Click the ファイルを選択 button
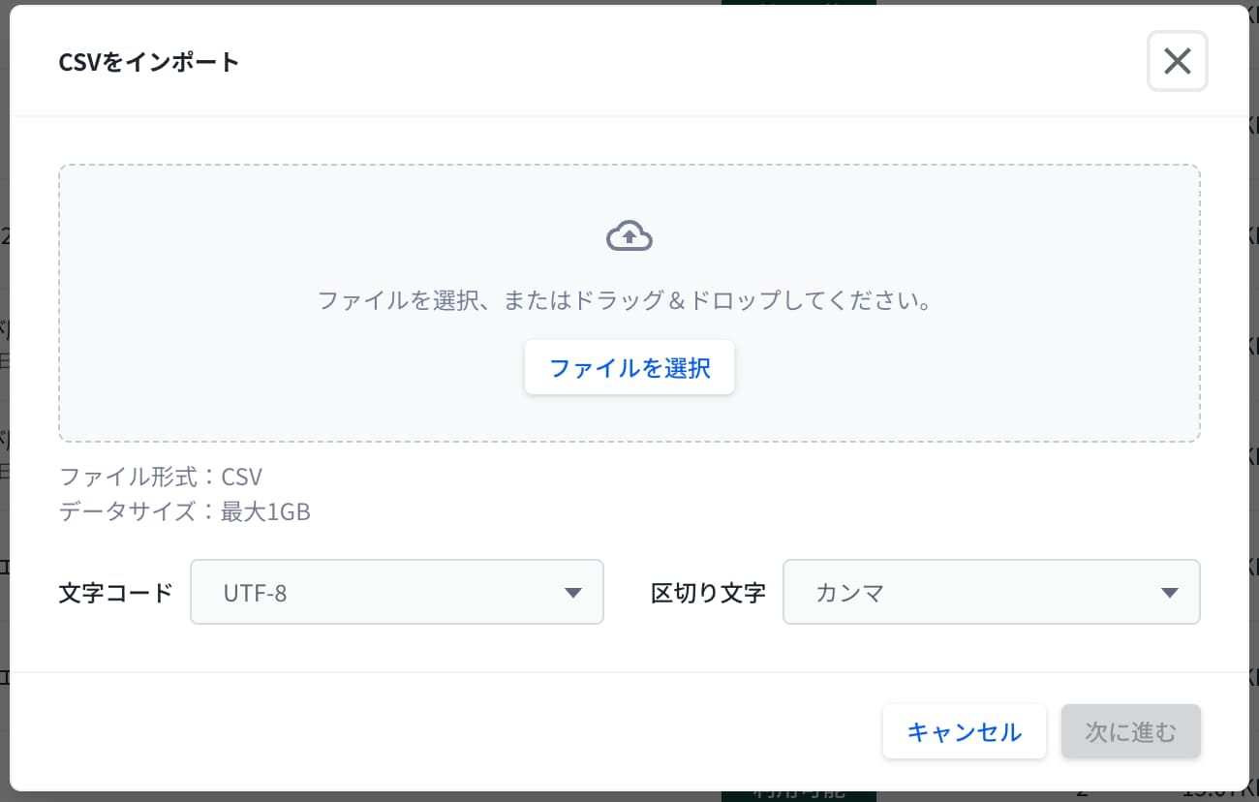1259x802 pixels. tap(629, 368)
